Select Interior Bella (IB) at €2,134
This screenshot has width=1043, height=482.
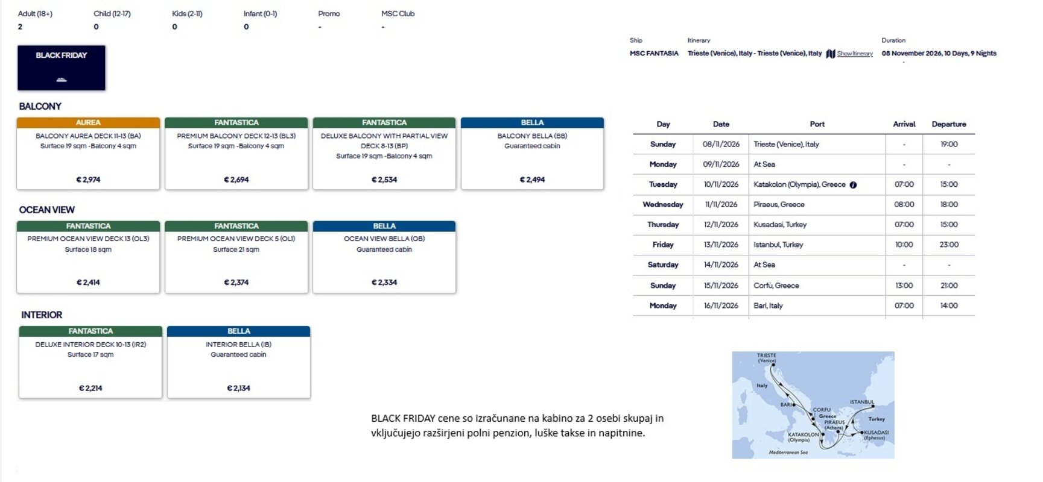coord(239,362)
